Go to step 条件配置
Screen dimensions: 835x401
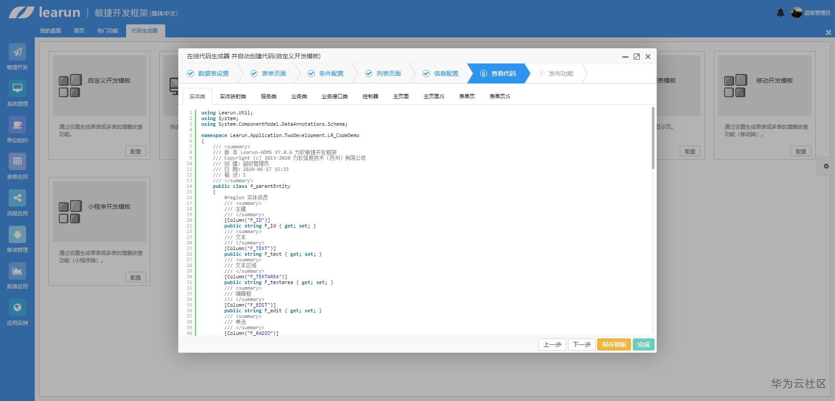326,74
